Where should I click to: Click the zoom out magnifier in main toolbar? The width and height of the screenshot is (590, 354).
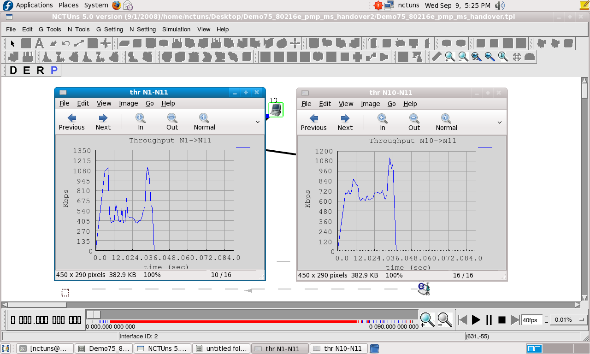tap(463, 57)
